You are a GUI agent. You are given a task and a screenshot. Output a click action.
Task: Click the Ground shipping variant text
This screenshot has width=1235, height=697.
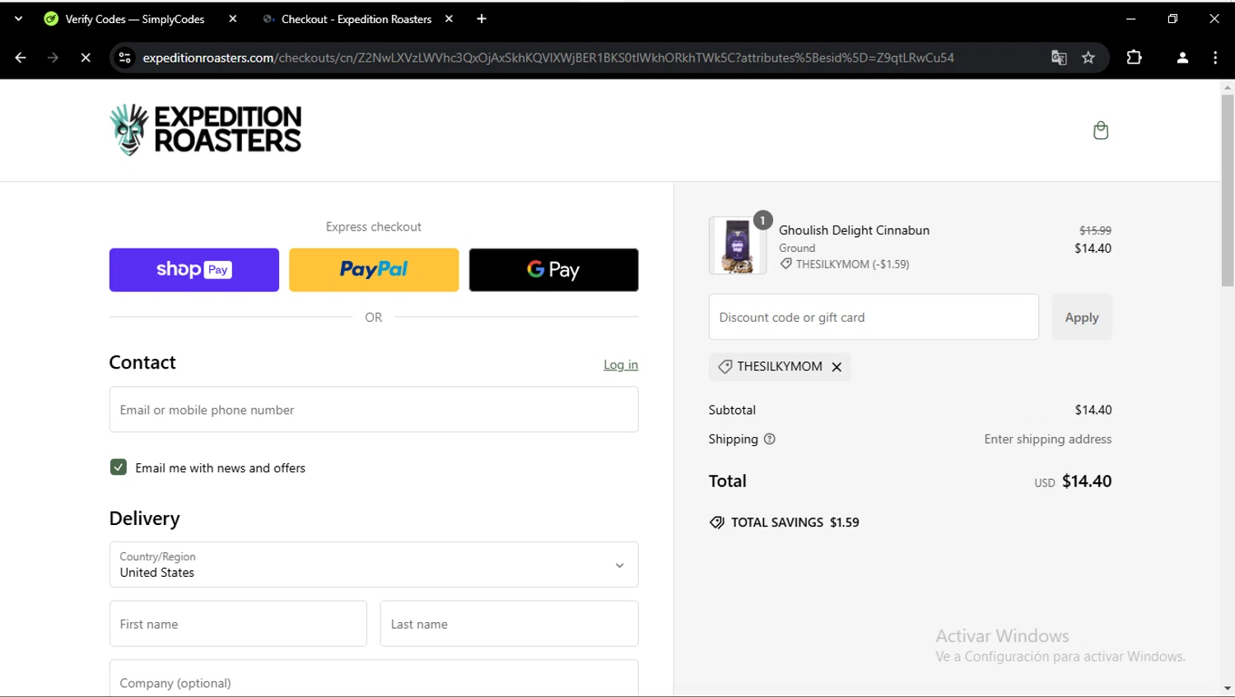[797, 248]
